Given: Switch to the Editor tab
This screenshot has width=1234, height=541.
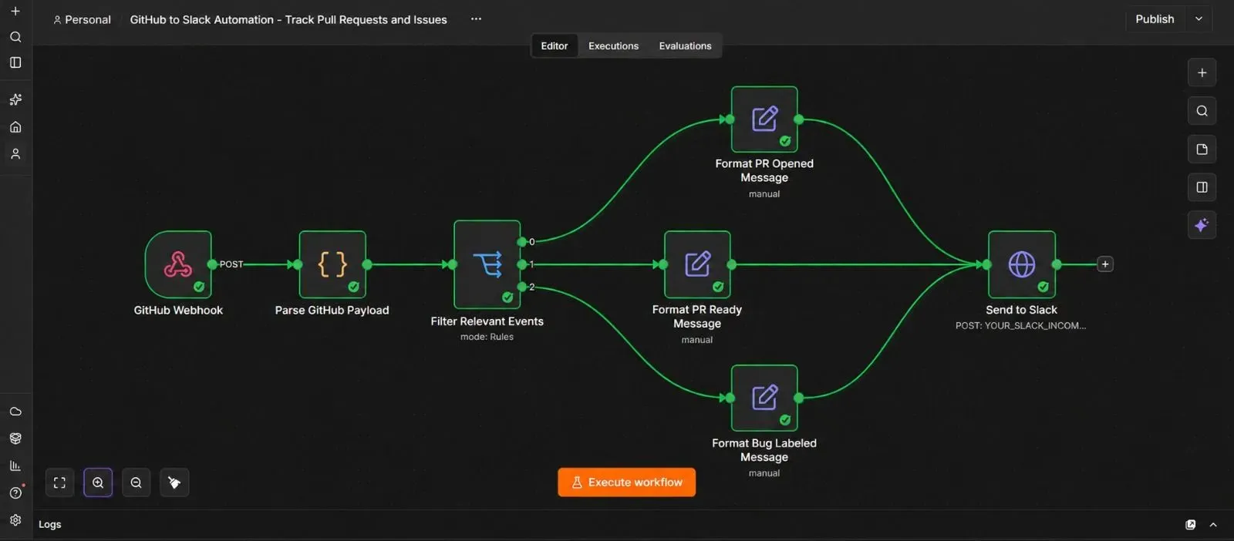Looking at the screenshot, I should tap(554, 46).
